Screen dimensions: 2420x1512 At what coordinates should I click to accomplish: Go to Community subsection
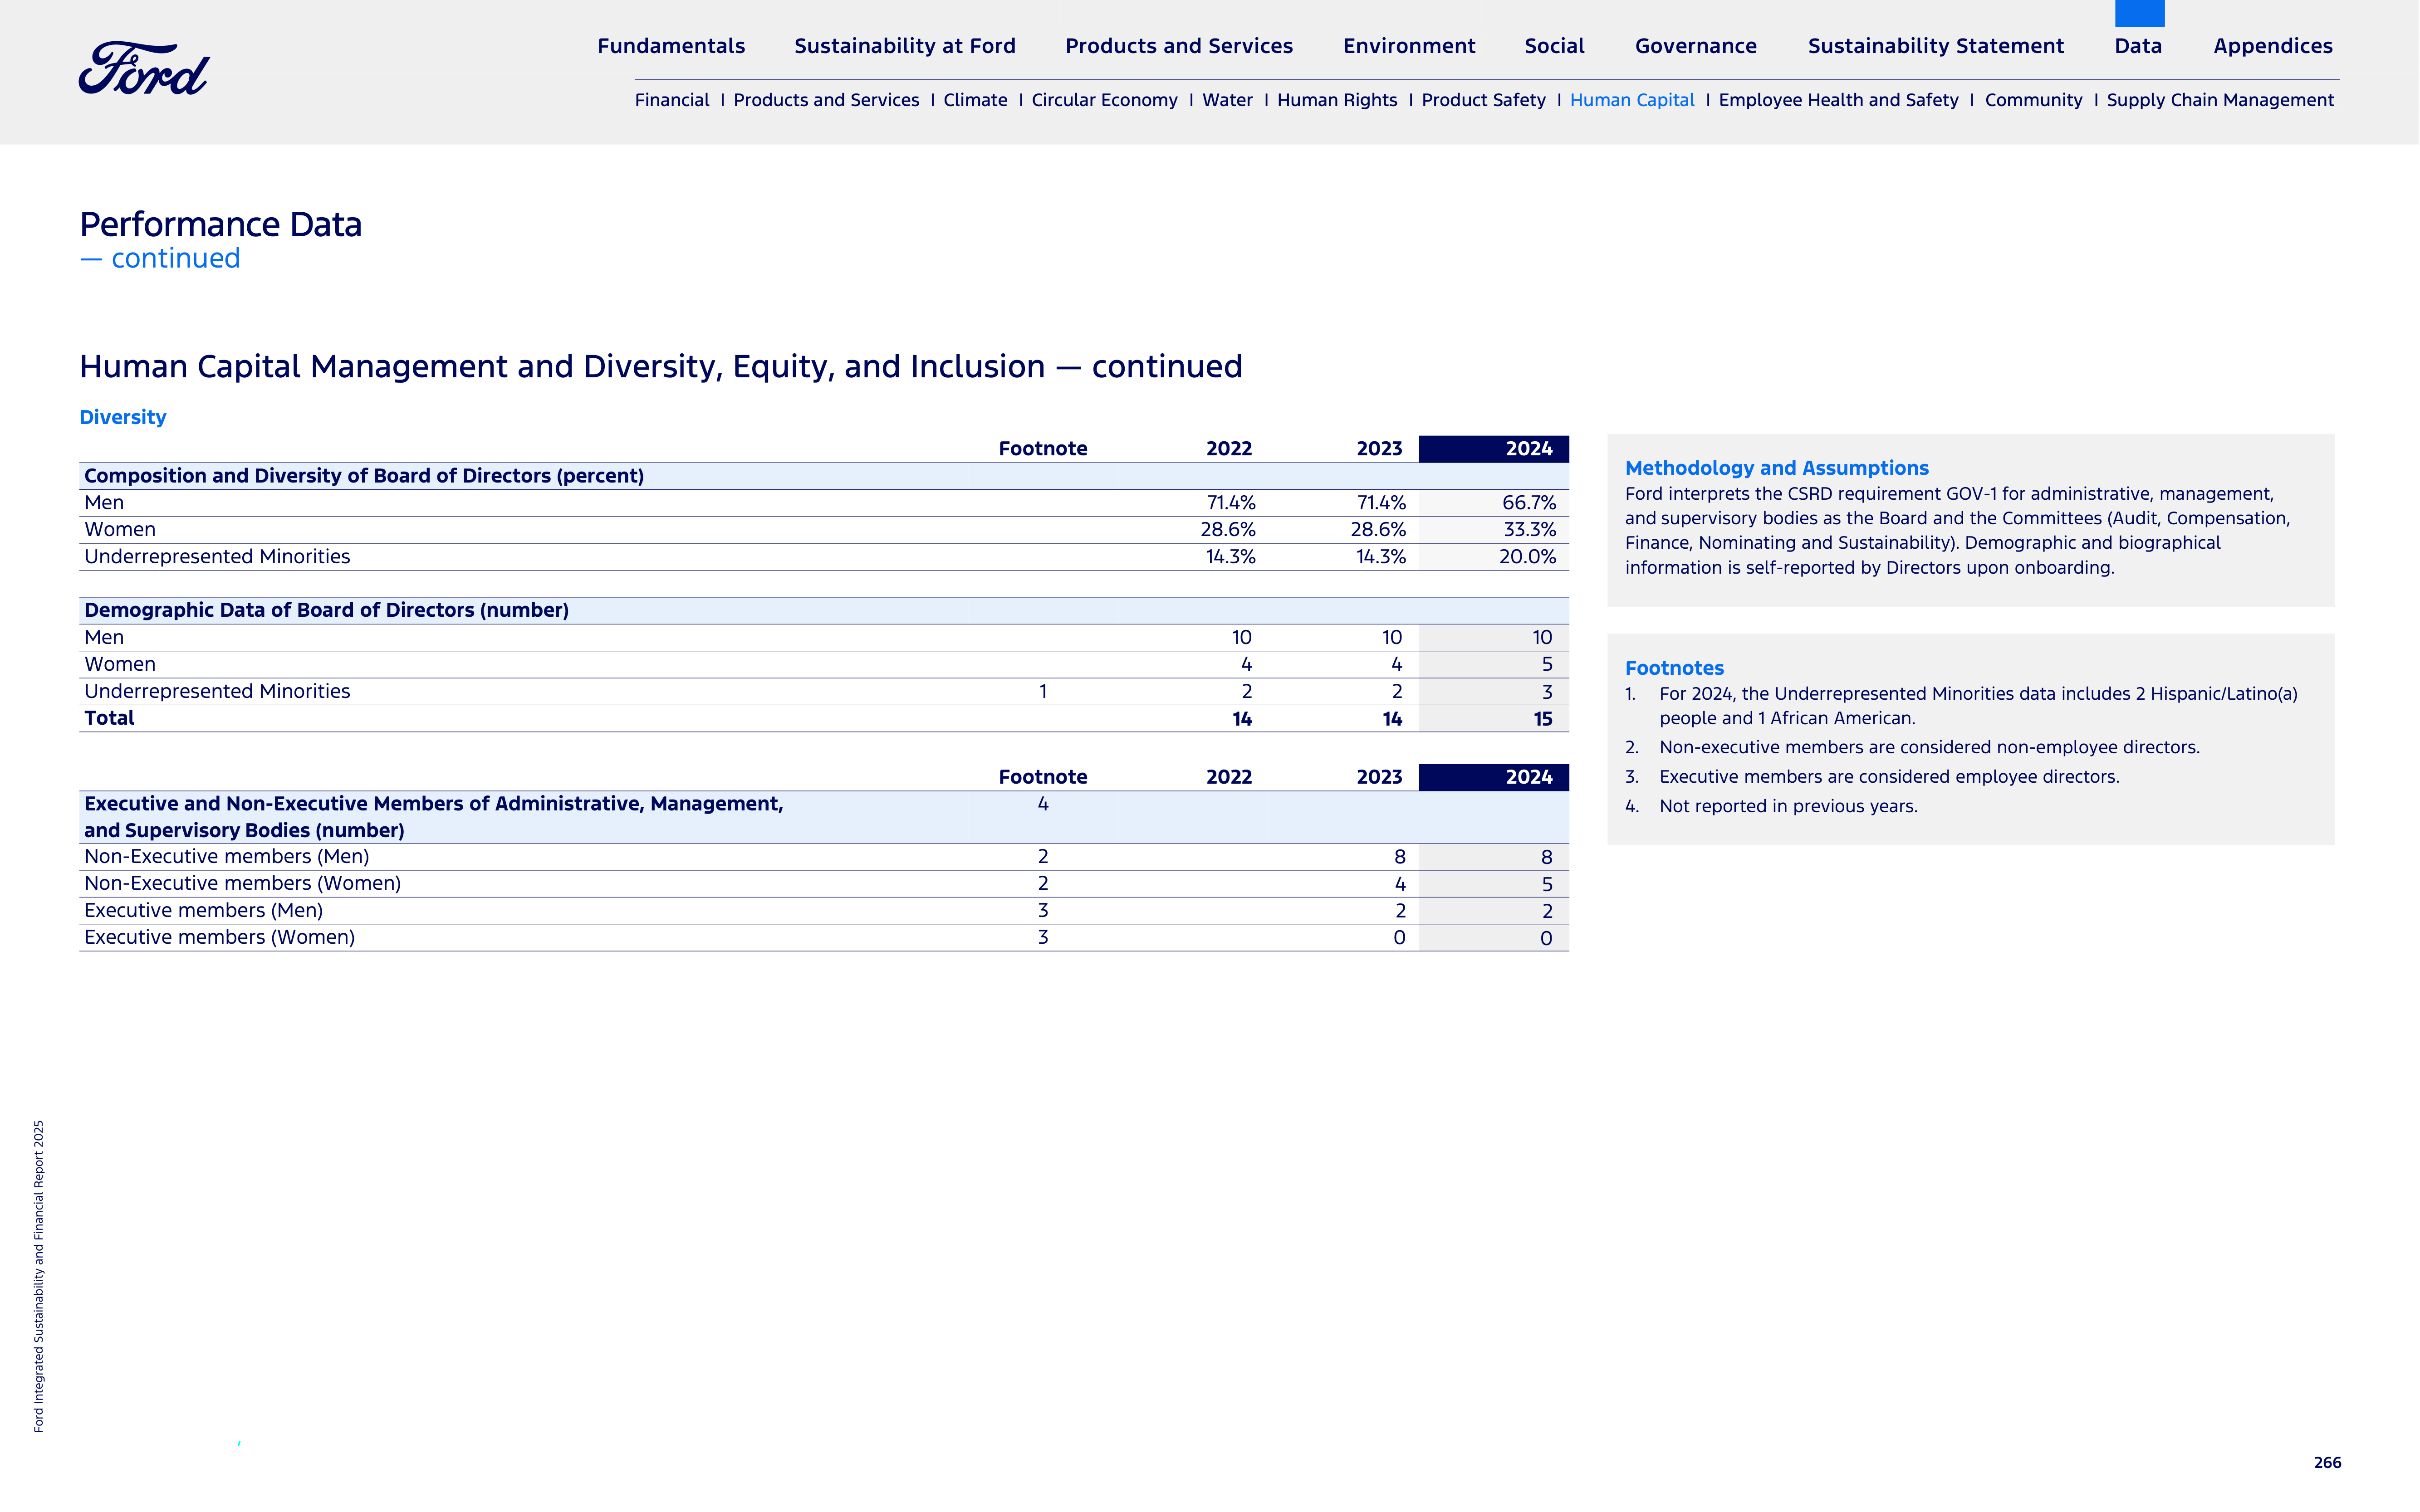tap(2033, 100)
